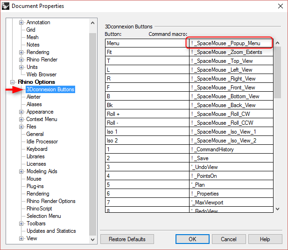Click the Rhino icon in the title bar
This screenshot has height=250, width=288.
tap(6, 6)
